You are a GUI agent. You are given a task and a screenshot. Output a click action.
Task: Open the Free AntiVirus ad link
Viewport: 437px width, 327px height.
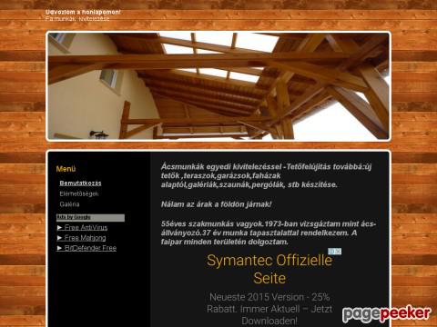coord(86,227)
